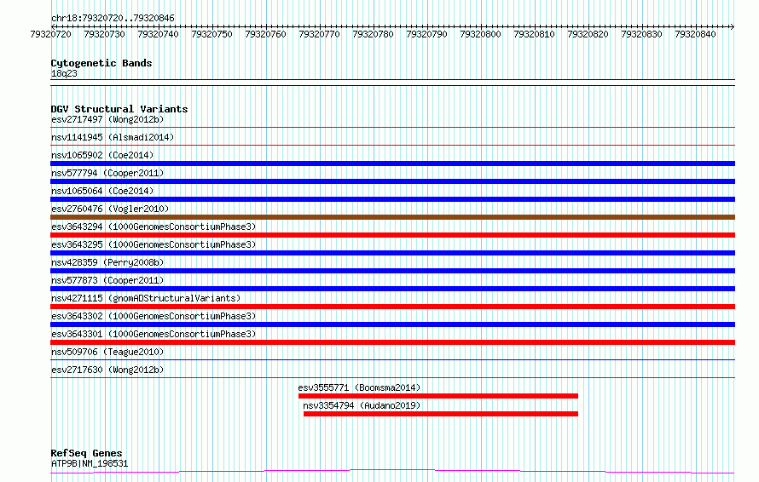
Task: Click the ATP9B|NM_198531 gene label
Action: 90,463
